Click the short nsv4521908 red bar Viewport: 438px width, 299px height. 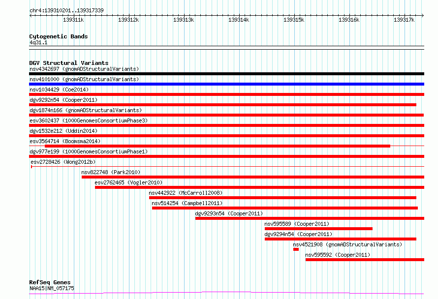tap(296, 249)
